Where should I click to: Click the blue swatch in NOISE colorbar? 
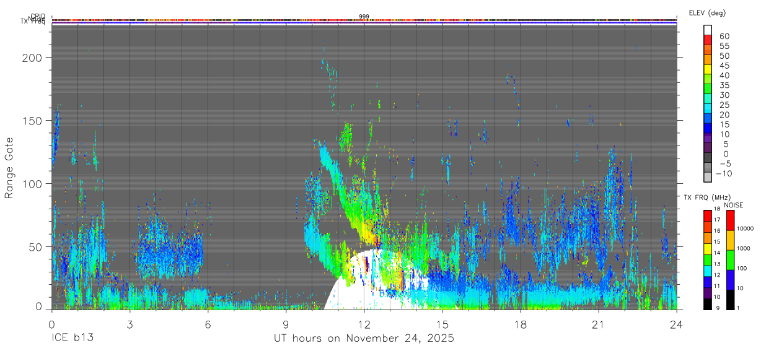click(x=730, y=280)
